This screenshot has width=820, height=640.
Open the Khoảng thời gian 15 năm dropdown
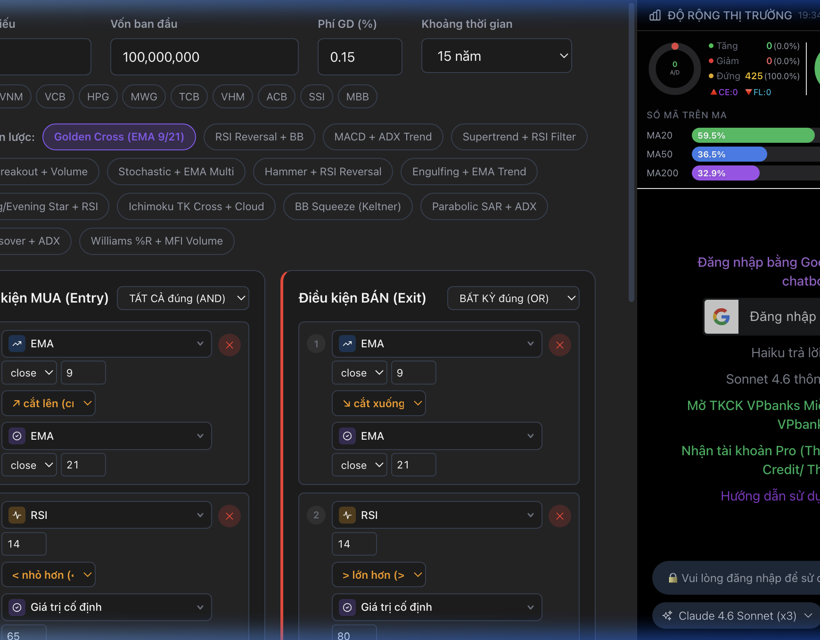coord(496,56)
